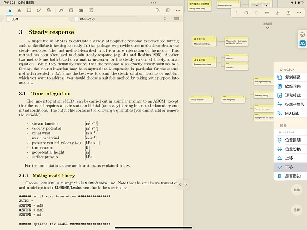Click the battery status icon
Image resolution: width=307 pixels, height=230 pixels.
coord(301,3)
